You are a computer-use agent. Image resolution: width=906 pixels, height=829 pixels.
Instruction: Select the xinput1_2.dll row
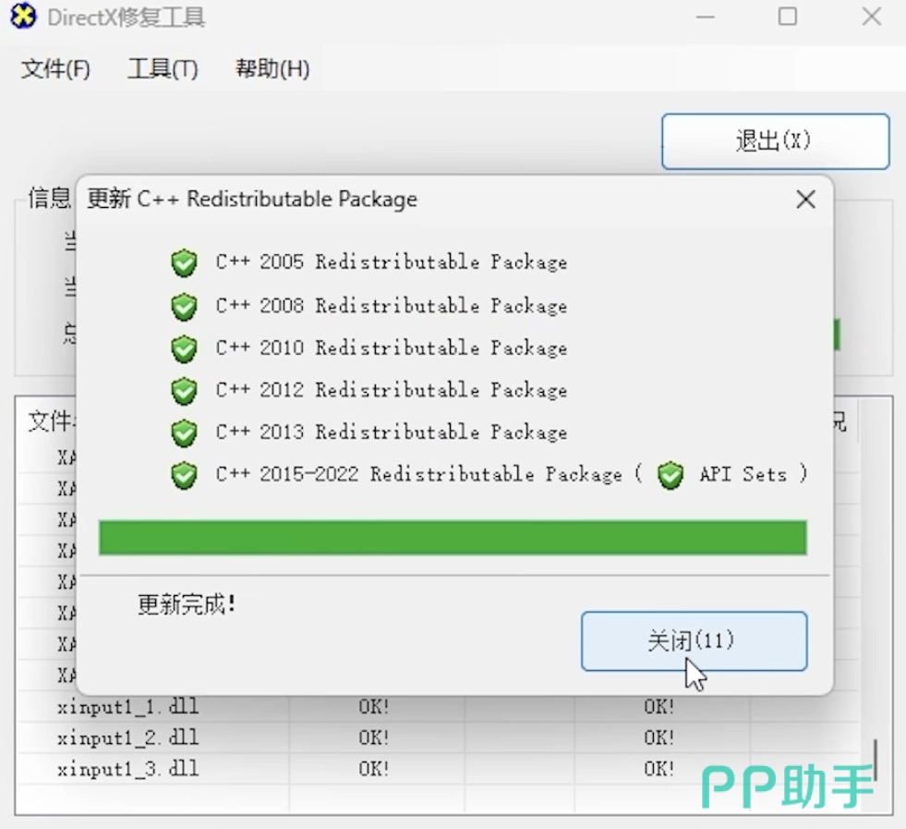[x=438, y=738]
